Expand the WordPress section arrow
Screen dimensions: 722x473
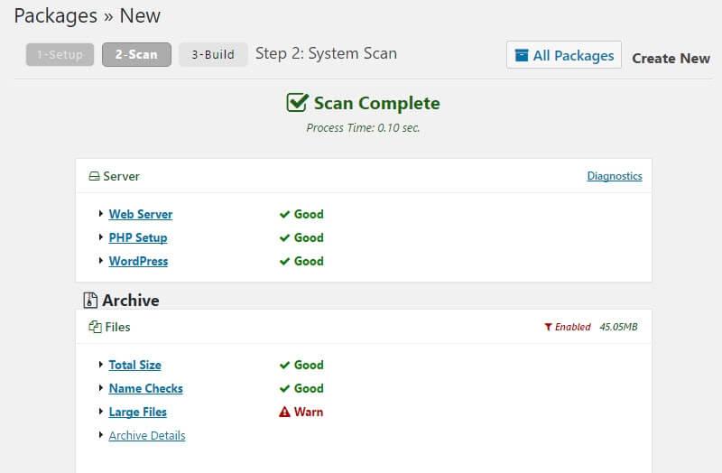[100, 262]
